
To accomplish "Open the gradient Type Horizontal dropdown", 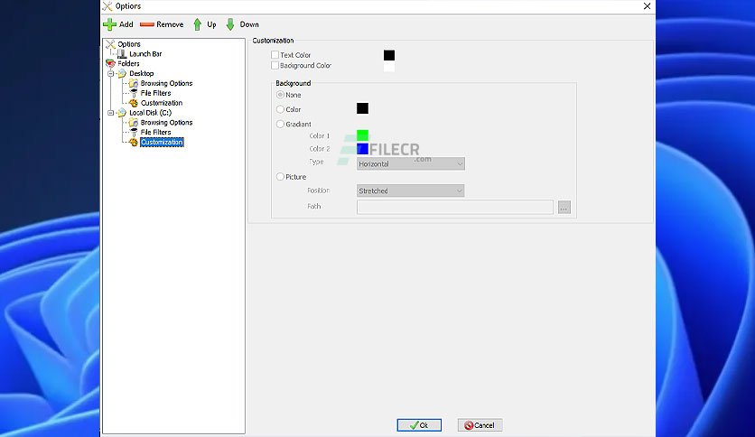I will pos(411,163).
